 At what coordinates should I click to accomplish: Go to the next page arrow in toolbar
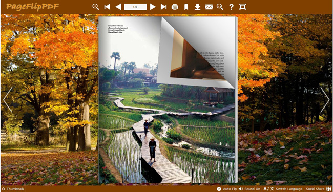tap(153, 7)
